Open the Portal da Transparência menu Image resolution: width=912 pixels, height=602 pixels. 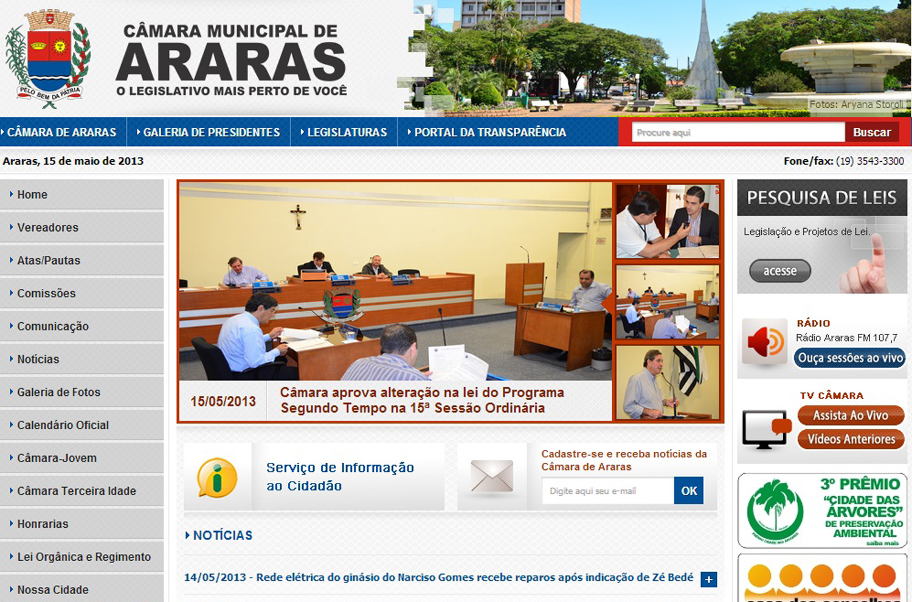click(x=490, y=132)
